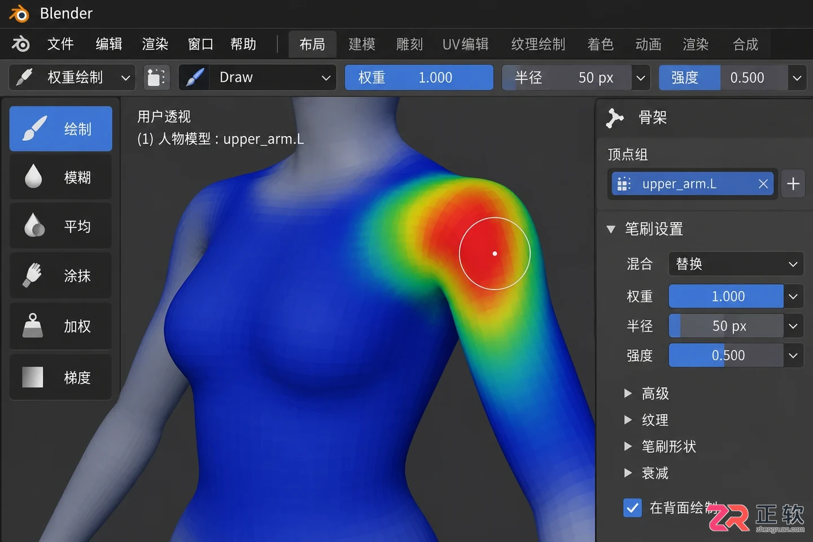The height and width of the screenshot is (542, 813).
Task: Open the 编辑 menu
Action: coord(109,44)
